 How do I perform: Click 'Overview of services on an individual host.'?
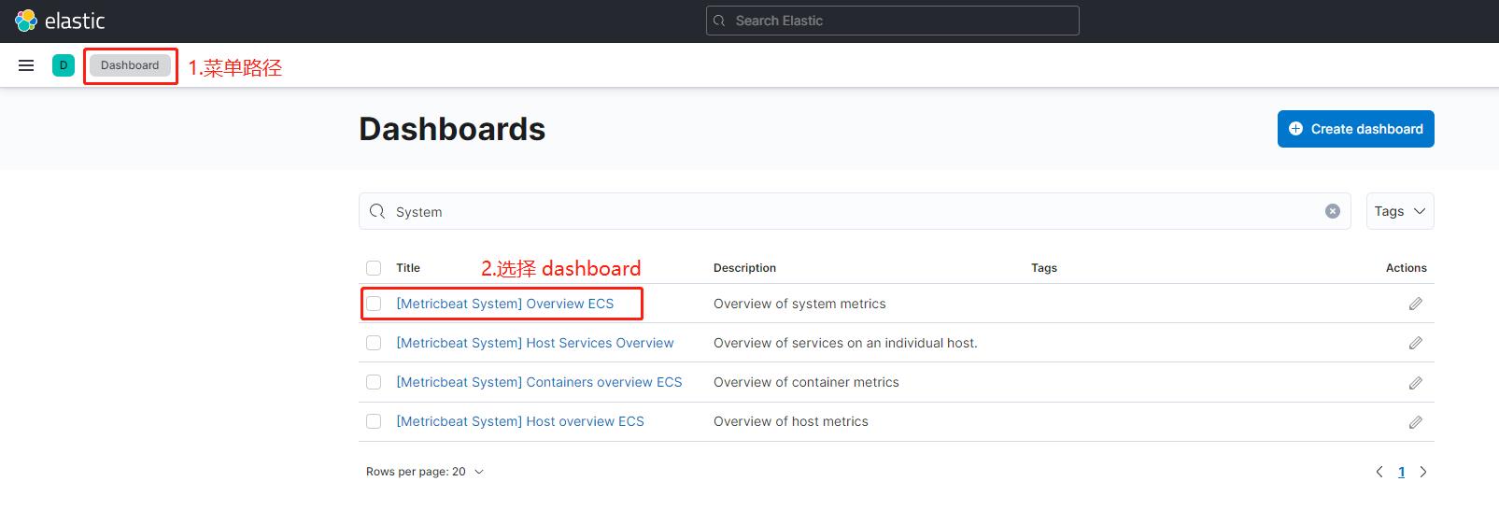click(845, 343)
